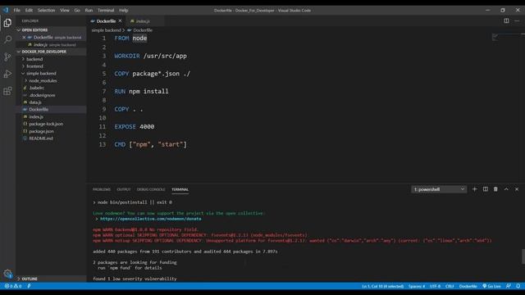Click the feedback icon in status bar
This screenshot has width=525, height=295.
point(509,286)
